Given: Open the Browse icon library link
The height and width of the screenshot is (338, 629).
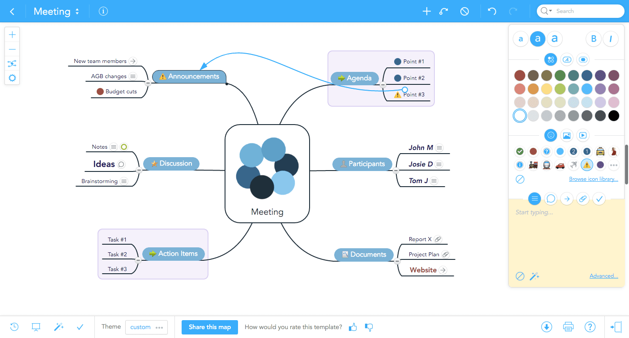Looking at the screenshot, I should 593,179.
